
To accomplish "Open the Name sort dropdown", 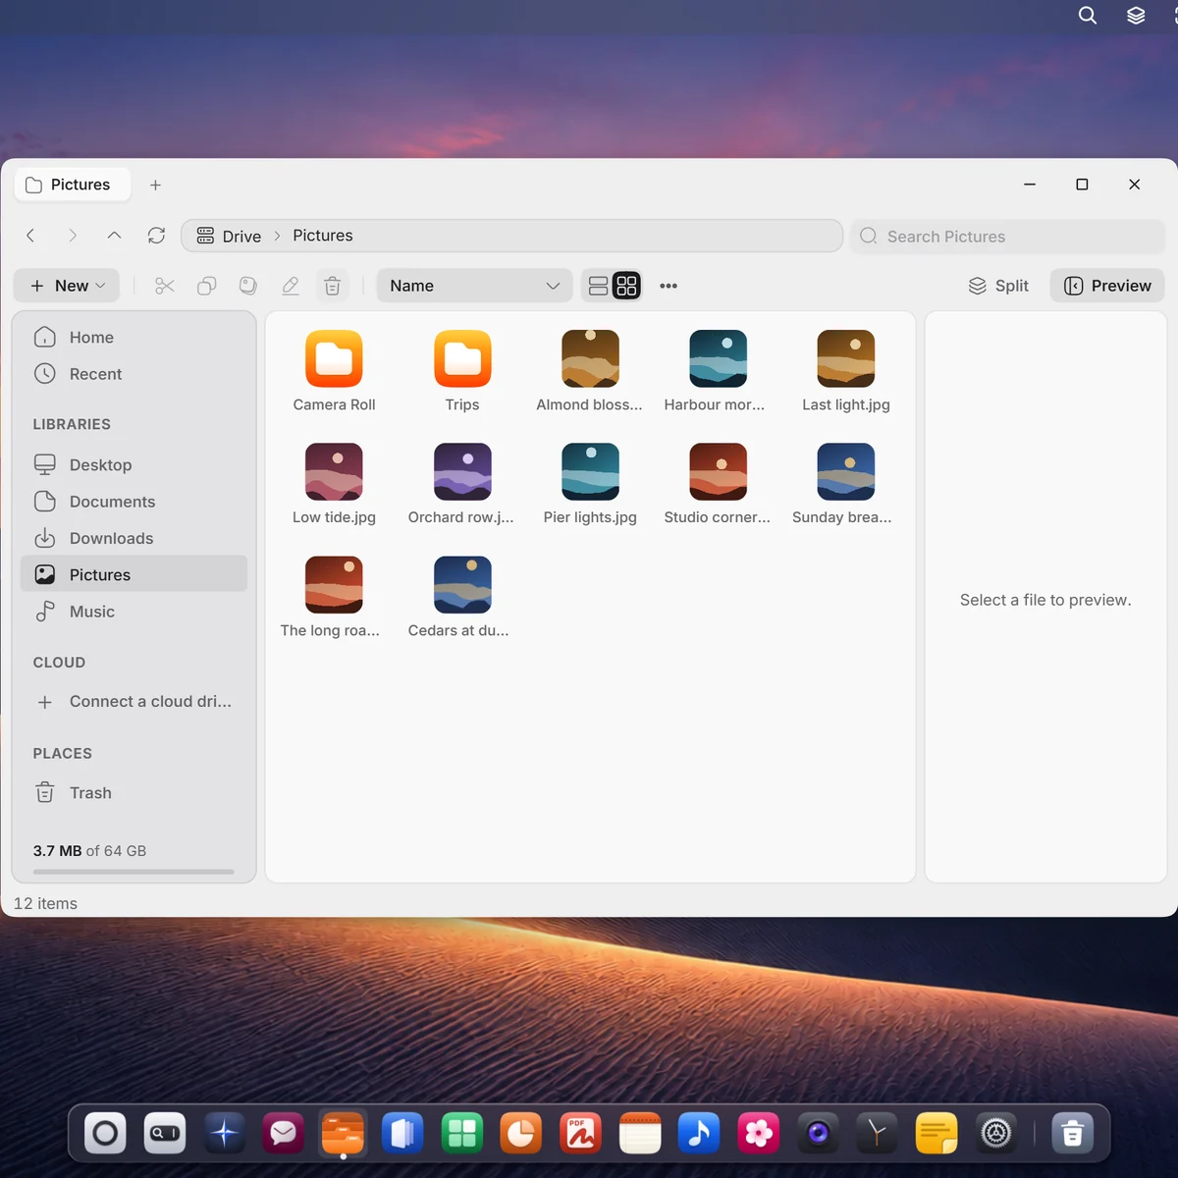I will pyautogui.click(x=475, y=286).
